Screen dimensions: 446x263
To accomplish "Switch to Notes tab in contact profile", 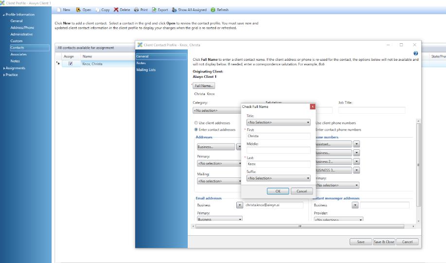I will tap(141, 63).
